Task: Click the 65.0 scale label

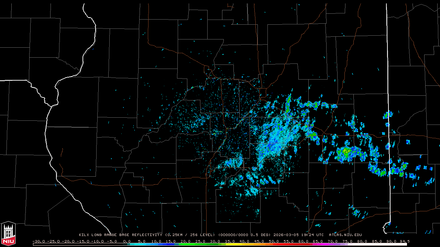Action: click(x=319, y=242)
